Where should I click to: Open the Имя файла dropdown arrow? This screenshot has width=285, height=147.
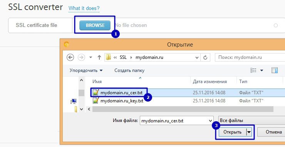tap(211, 121)
